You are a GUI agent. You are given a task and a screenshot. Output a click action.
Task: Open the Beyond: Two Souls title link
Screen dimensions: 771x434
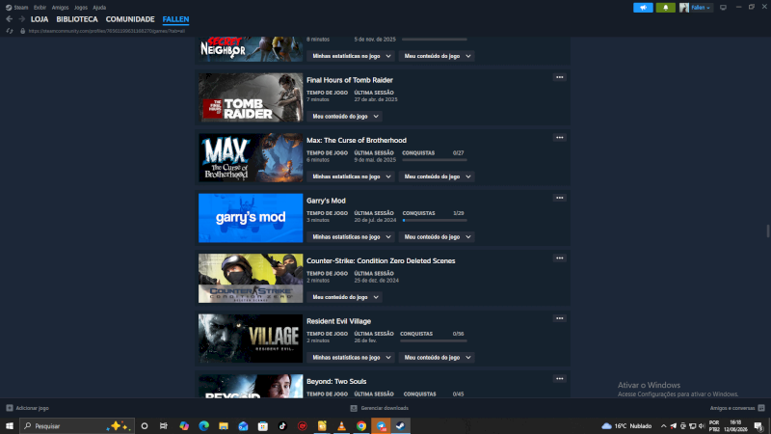tap(336, 381)
